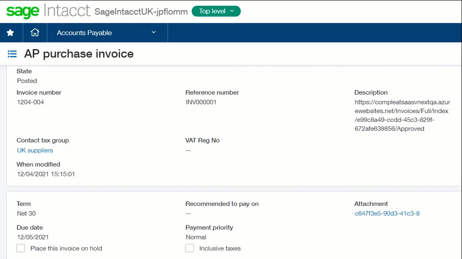The width and height of the screenshot is (462, 259).
Task: Open the list menu icon beside AP purchase invoice
Action: click(x=12, y=54)
